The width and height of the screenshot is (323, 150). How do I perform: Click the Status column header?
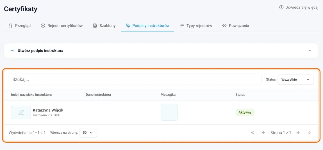click(240, 95)
